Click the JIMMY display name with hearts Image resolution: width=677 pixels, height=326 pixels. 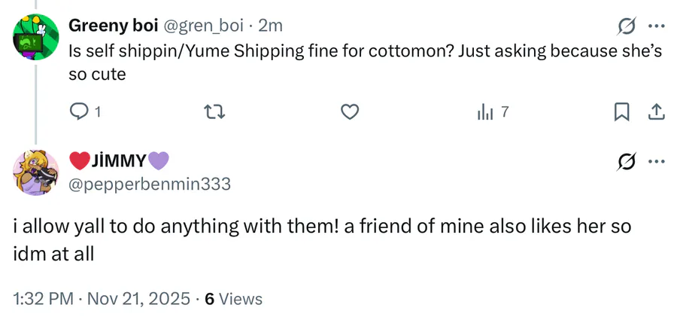[x=119, y=162]
